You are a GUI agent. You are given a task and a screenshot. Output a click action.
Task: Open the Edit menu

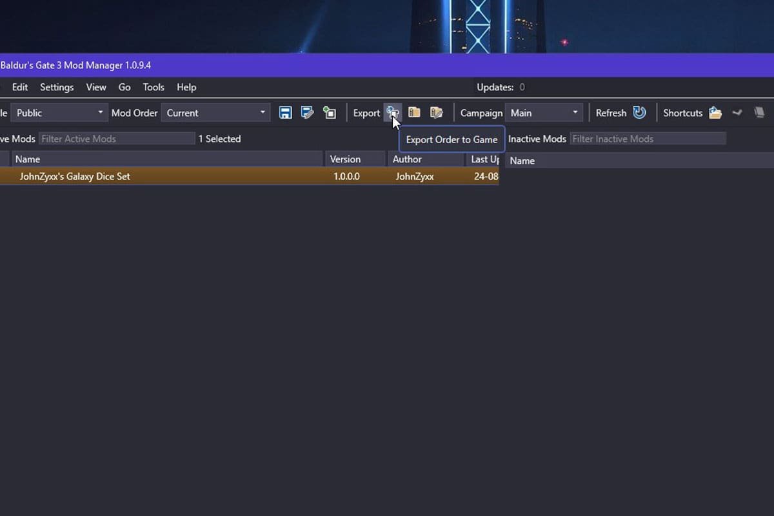[x=20, y=87]
